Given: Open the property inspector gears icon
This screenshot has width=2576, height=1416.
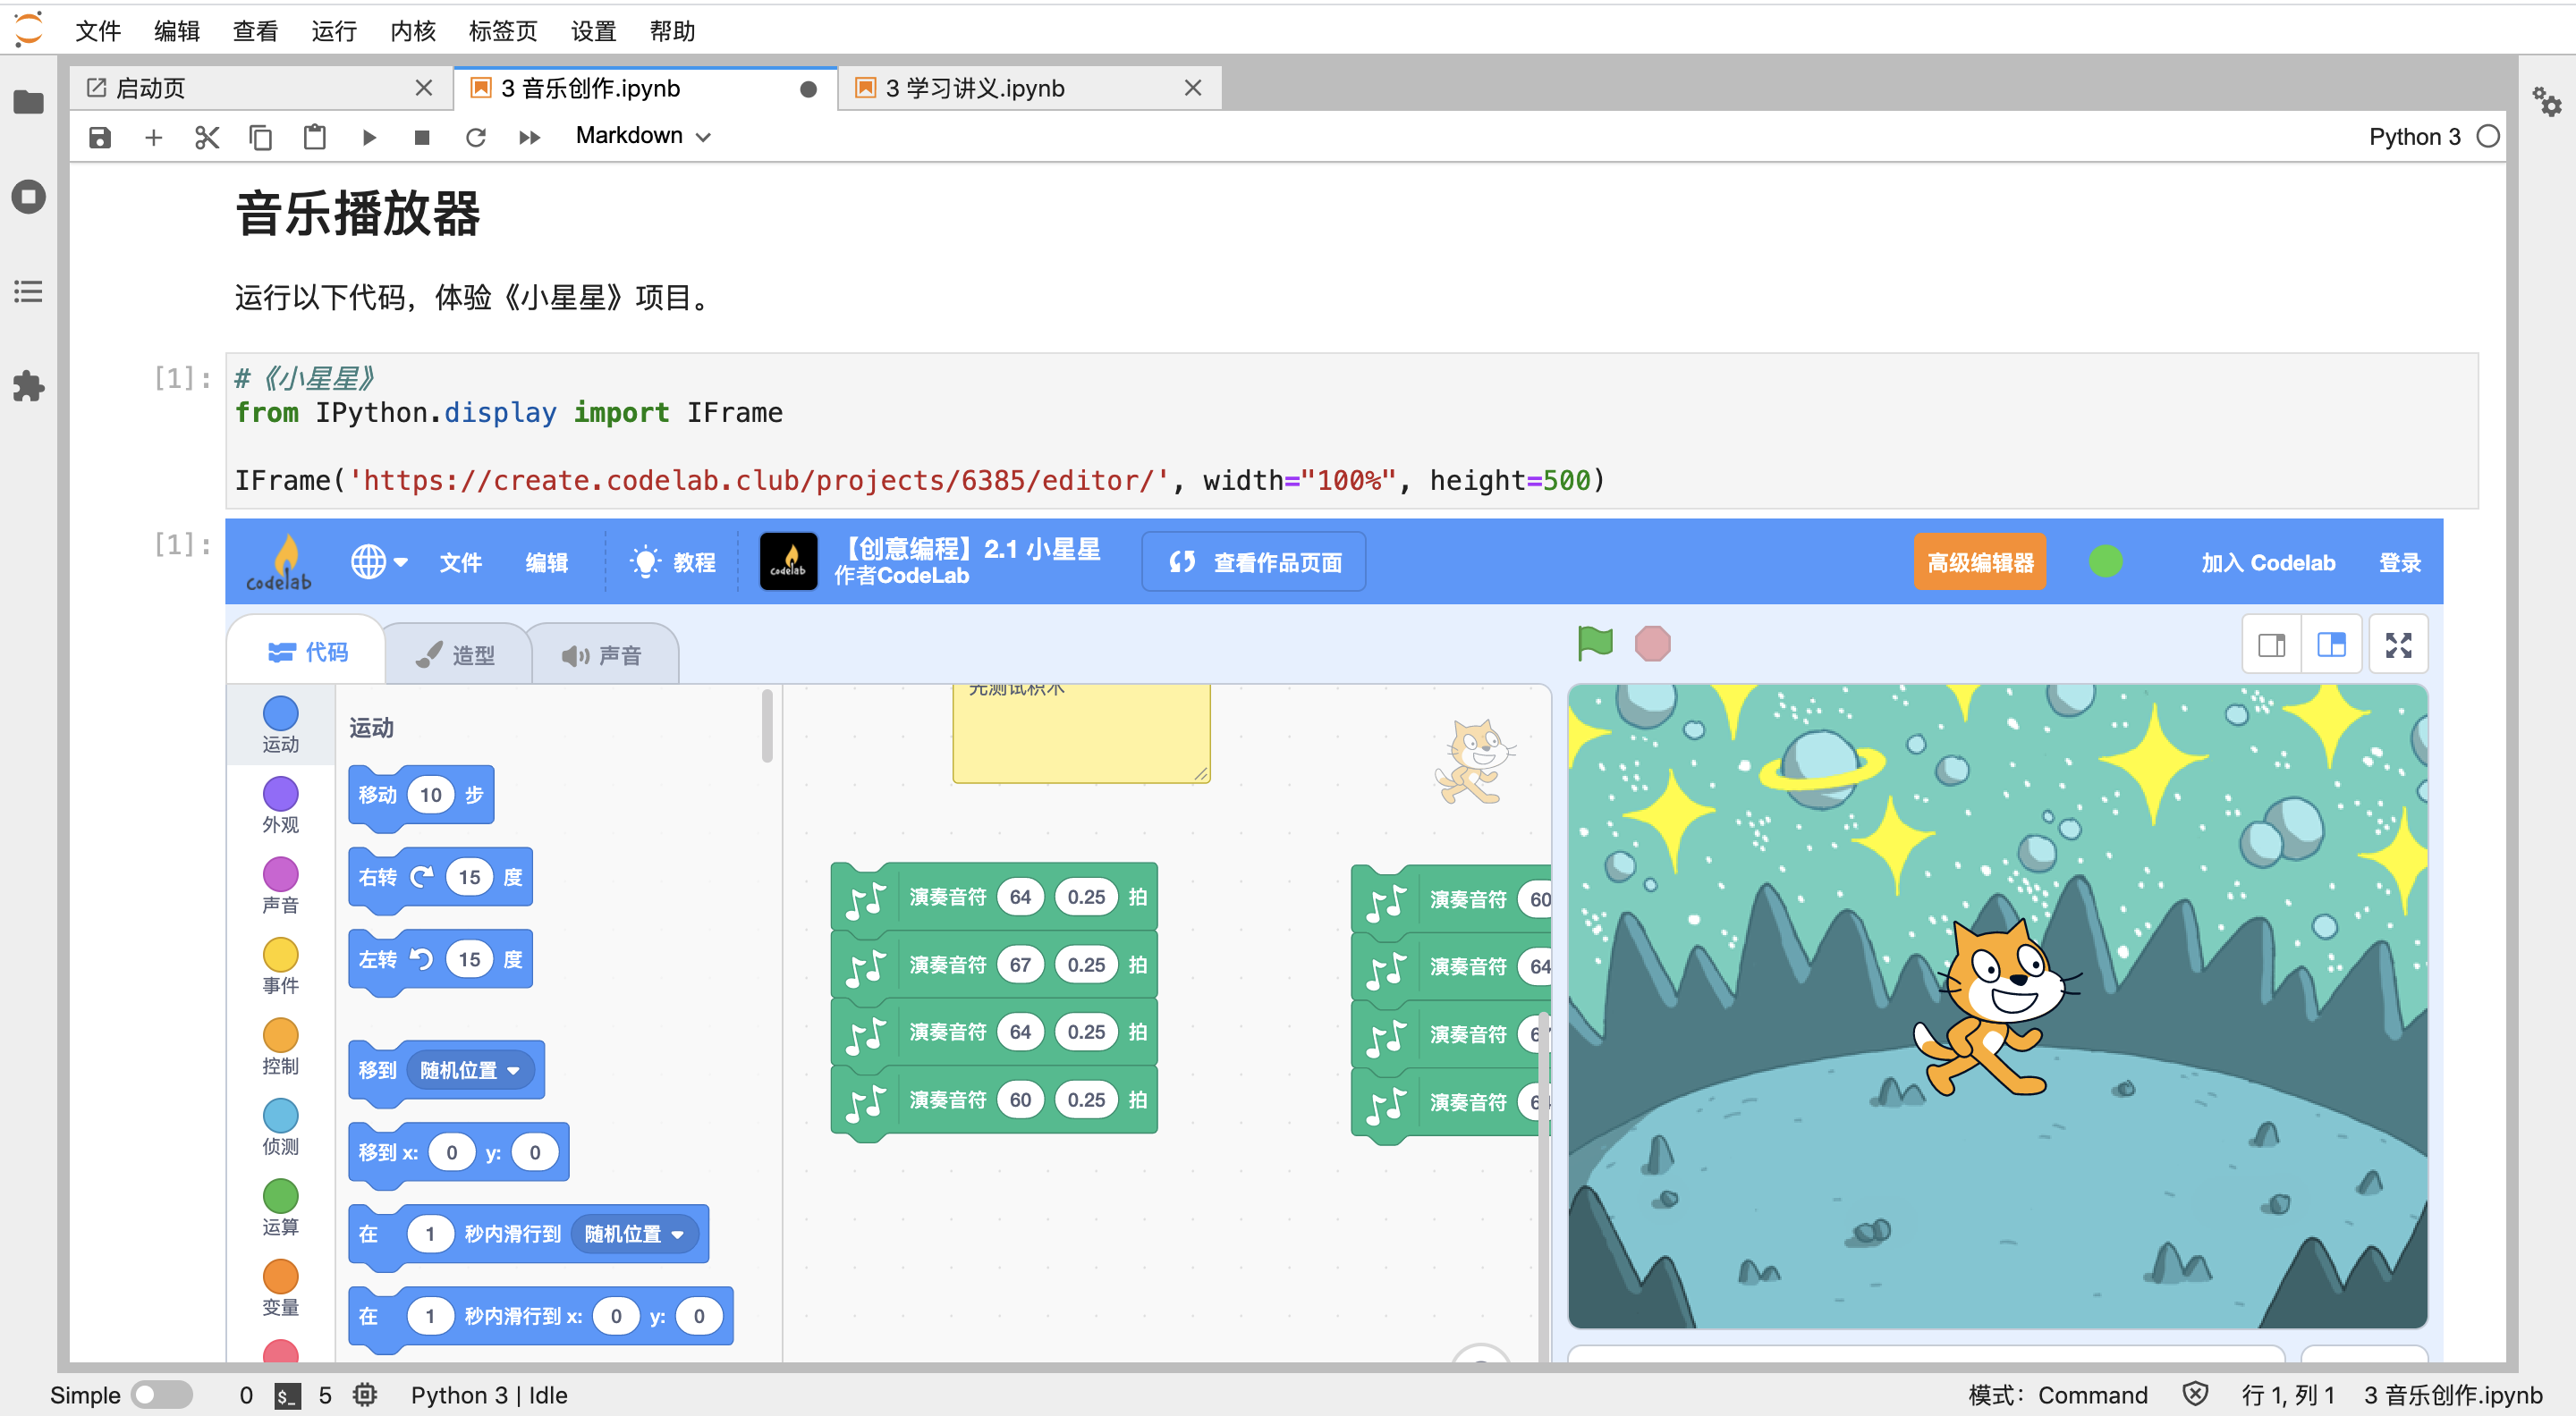Looking at the screenshot, I should point(2546,102).
